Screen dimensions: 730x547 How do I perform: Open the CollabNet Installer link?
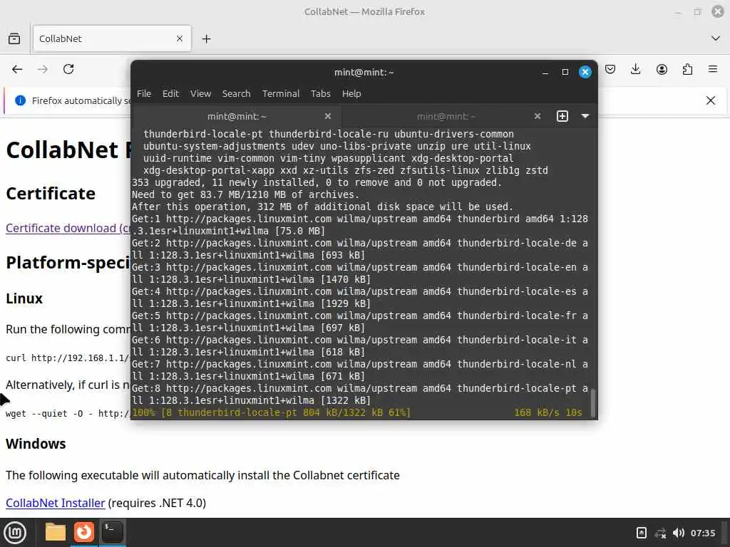(56, 503)
